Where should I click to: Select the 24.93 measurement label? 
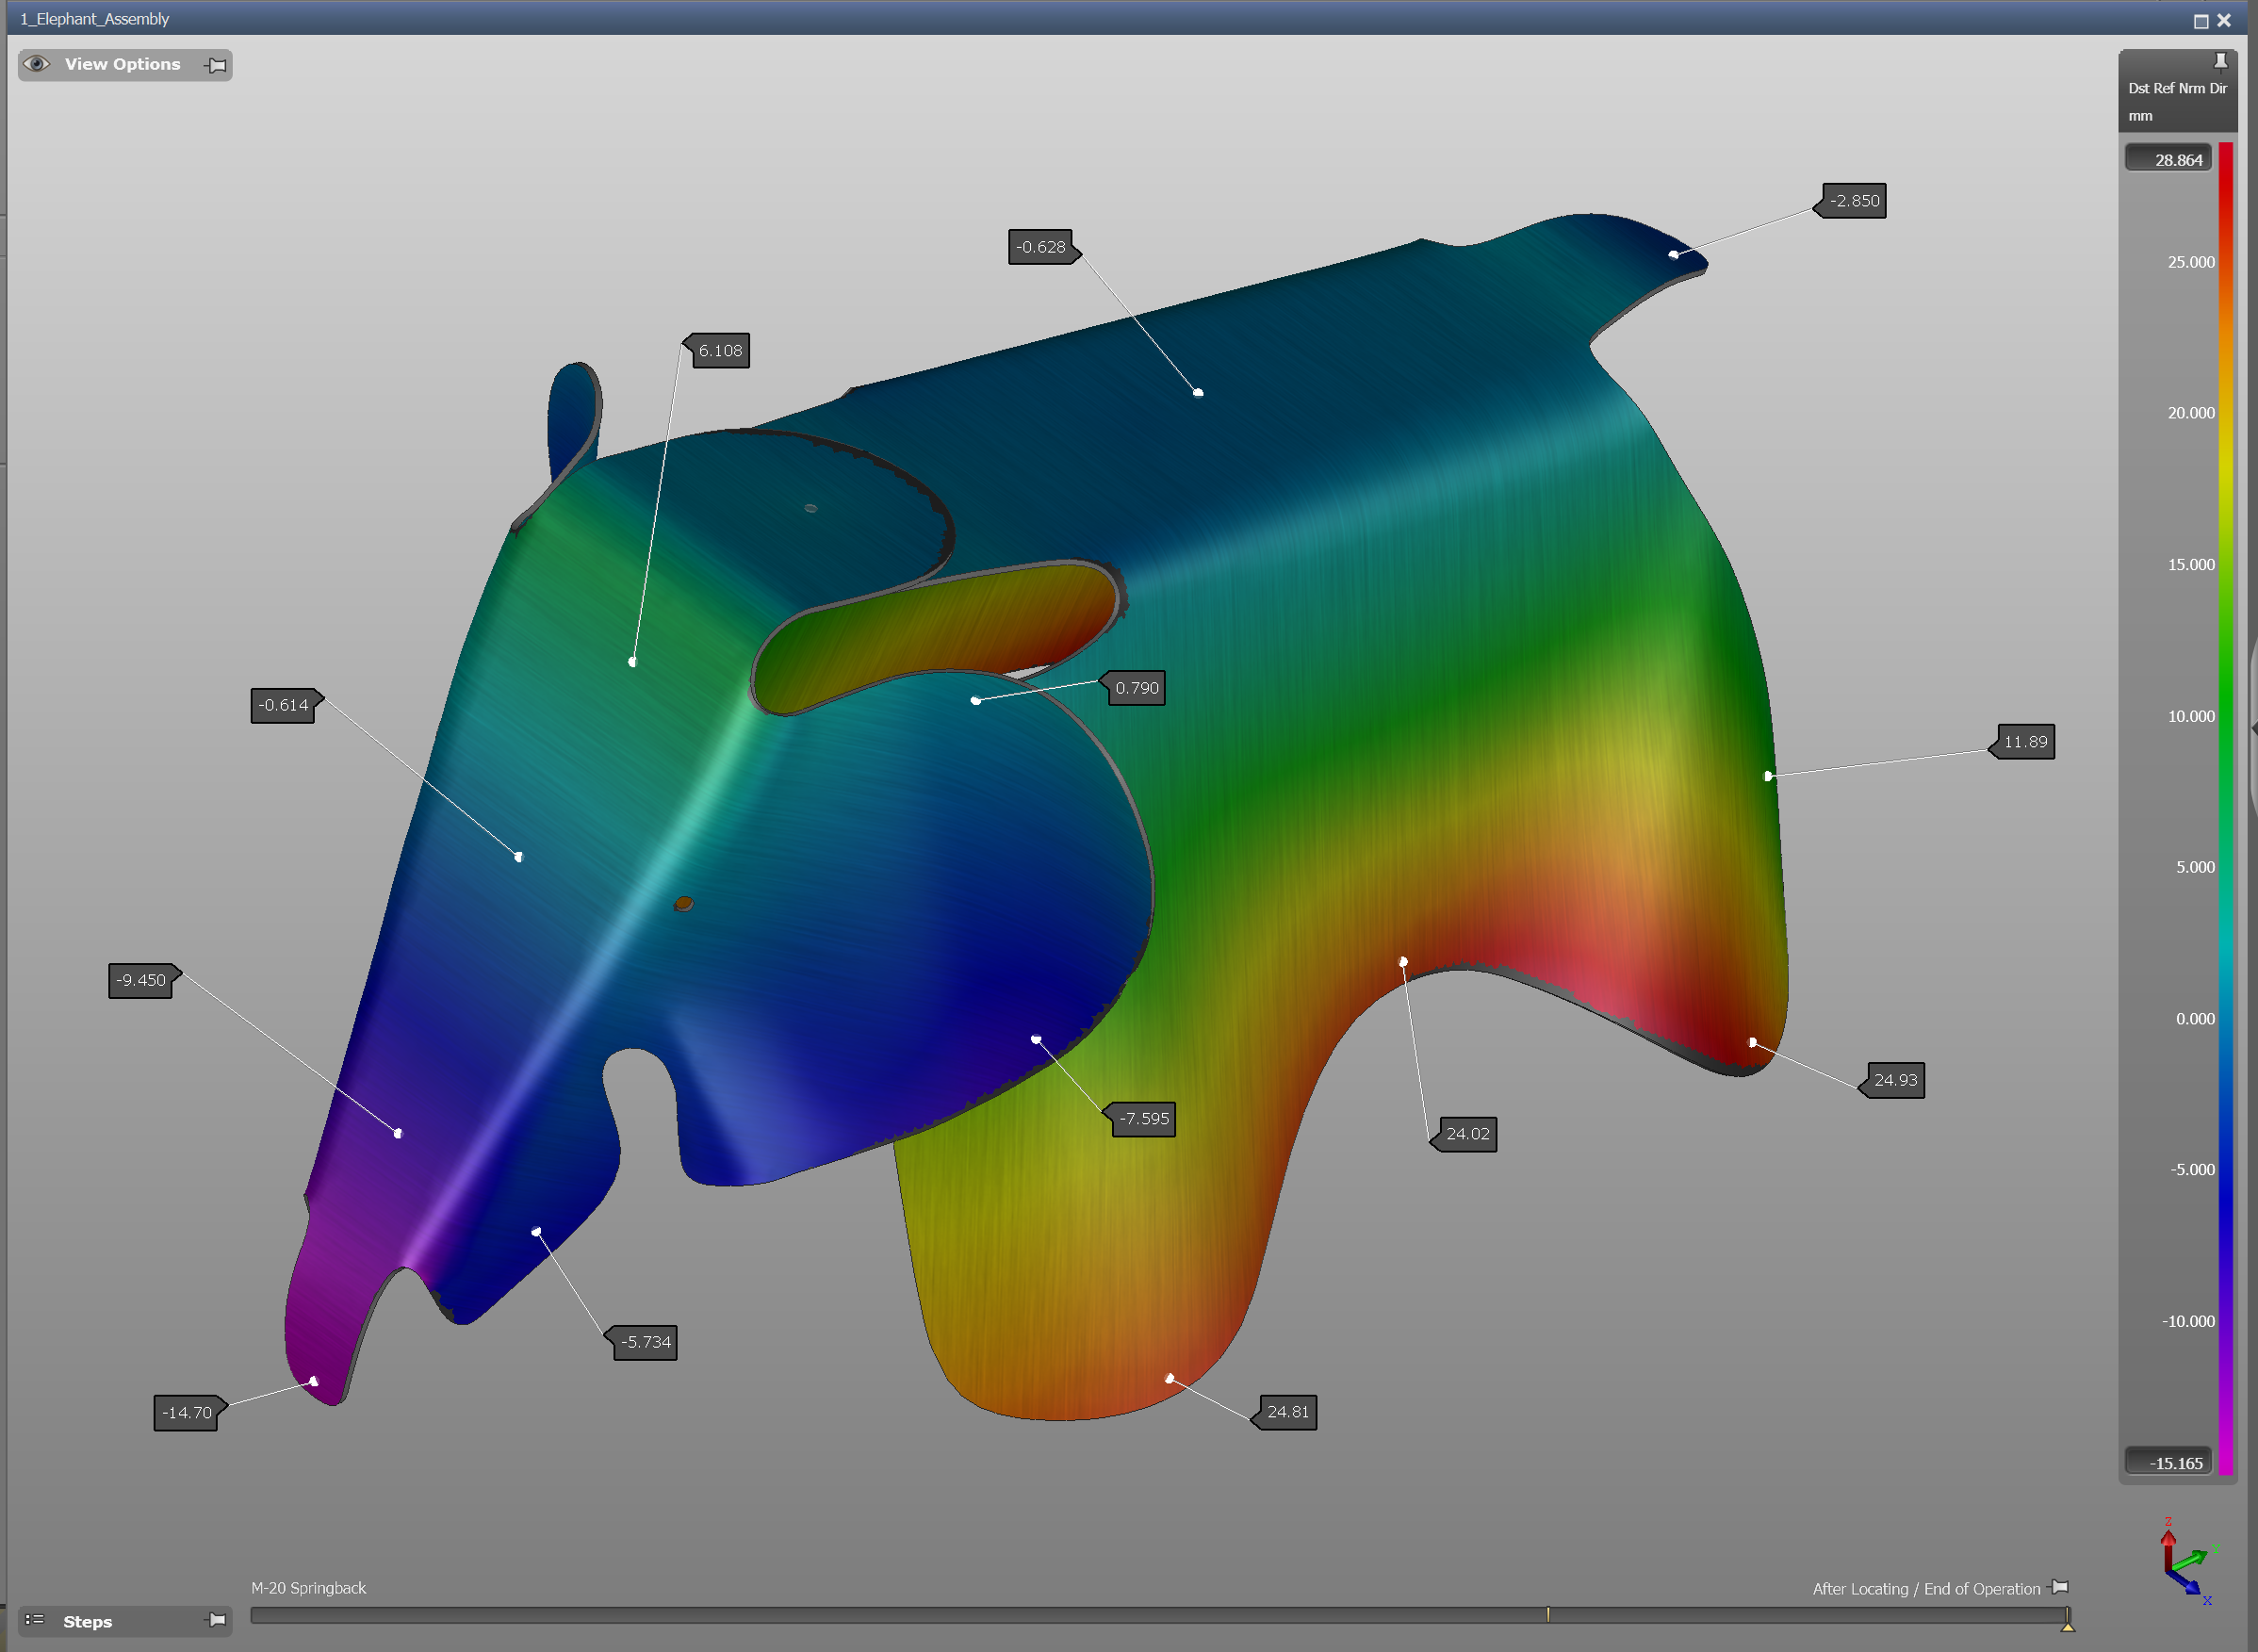(1895, 1080)
